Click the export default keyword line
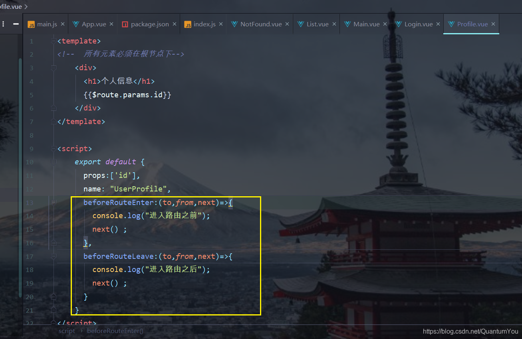This screenshot has width=522, height=339. coord(105,162)
